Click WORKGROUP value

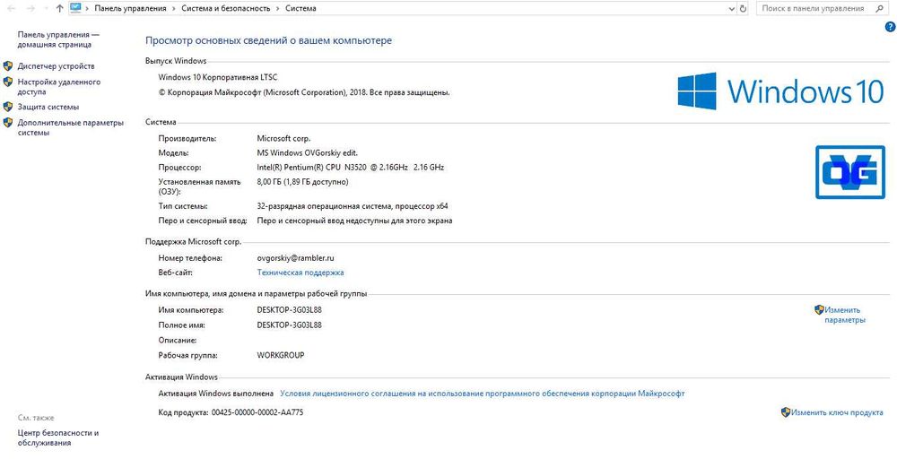coord(281,356)
